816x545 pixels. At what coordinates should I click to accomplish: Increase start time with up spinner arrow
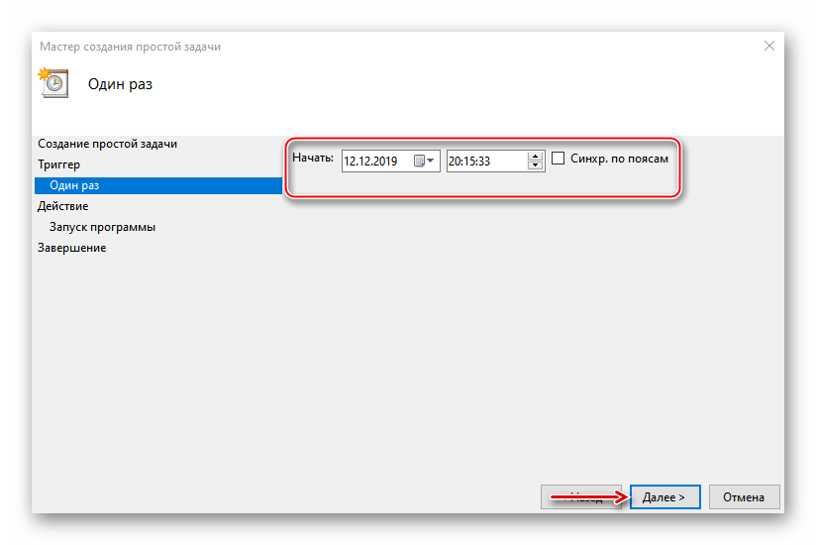click(x=536, y=156)
